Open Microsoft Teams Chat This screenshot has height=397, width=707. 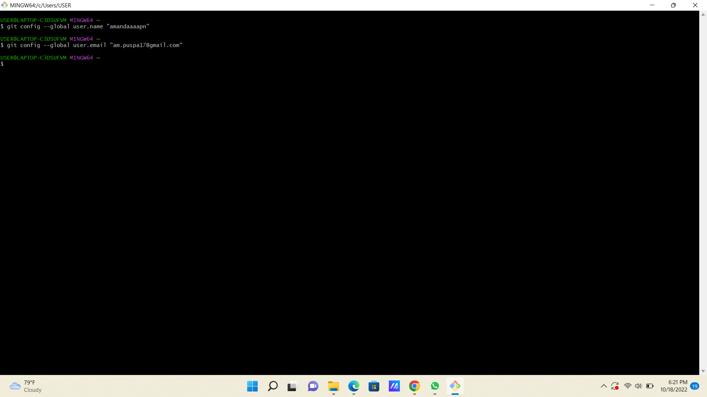[313, 386]
